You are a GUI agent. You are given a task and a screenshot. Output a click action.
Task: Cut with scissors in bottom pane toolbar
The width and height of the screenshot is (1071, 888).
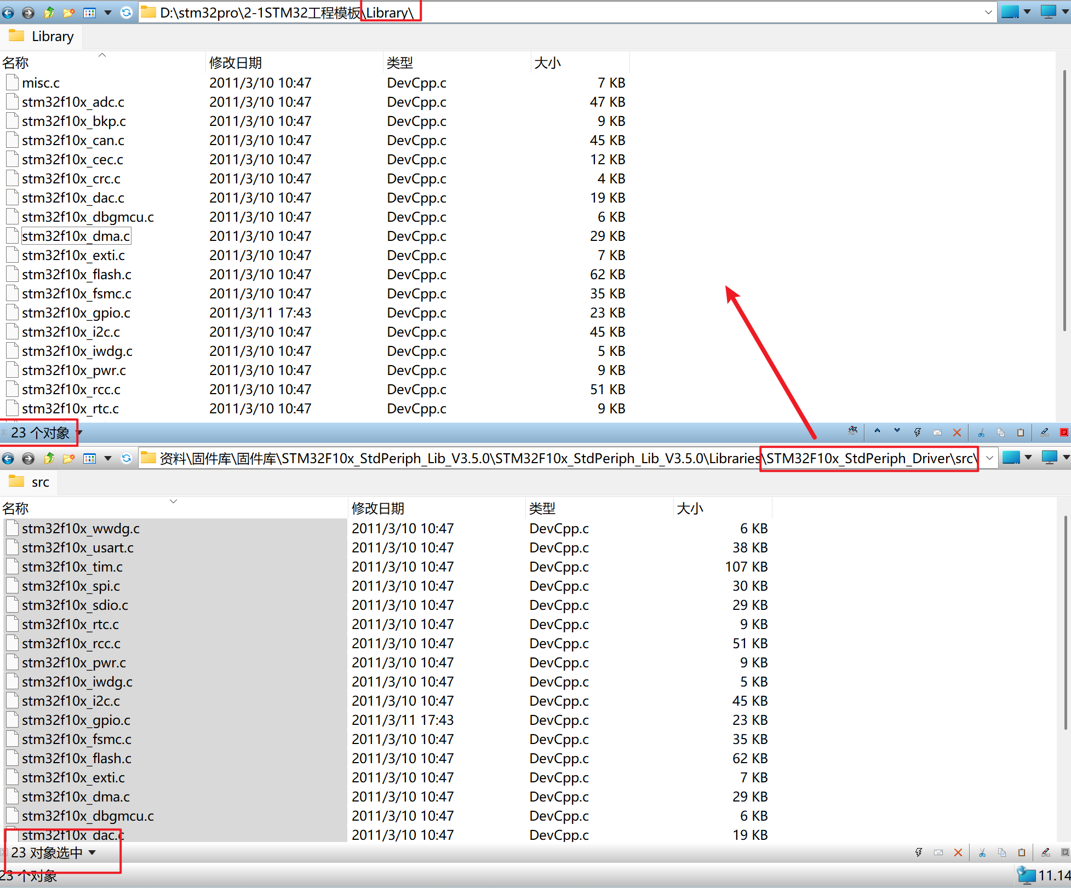pos(982,852)
